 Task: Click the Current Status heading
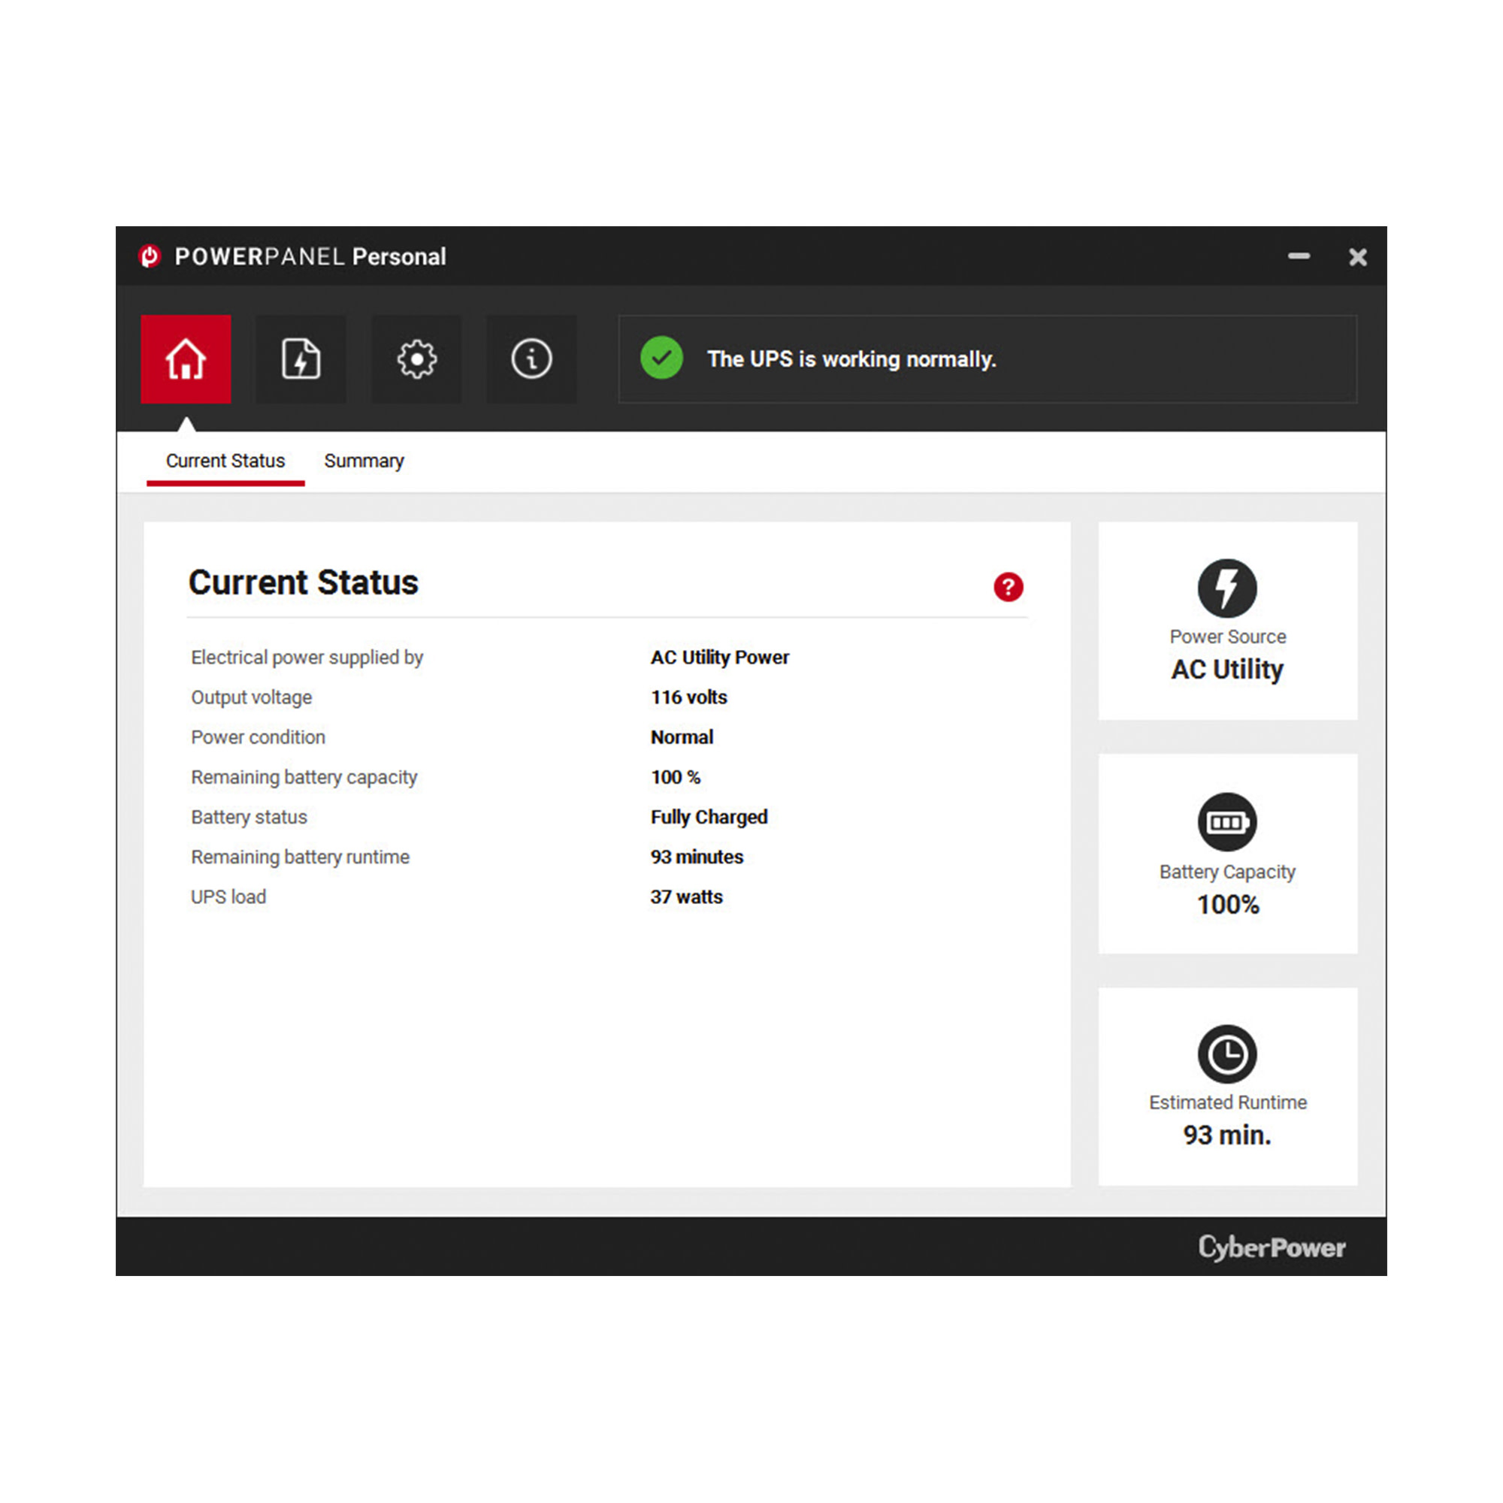point(303,582)
